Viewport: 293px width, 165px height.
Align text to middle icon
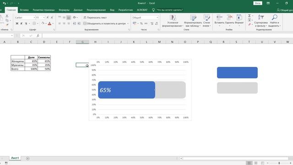click(x=64, y=17)
